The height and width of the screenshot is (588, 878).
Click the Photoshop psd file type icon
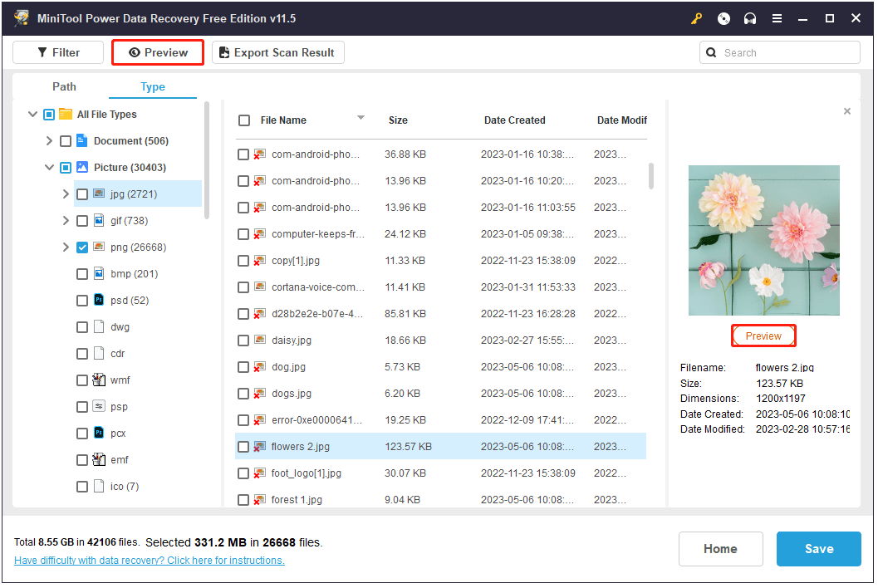point(99,300)
